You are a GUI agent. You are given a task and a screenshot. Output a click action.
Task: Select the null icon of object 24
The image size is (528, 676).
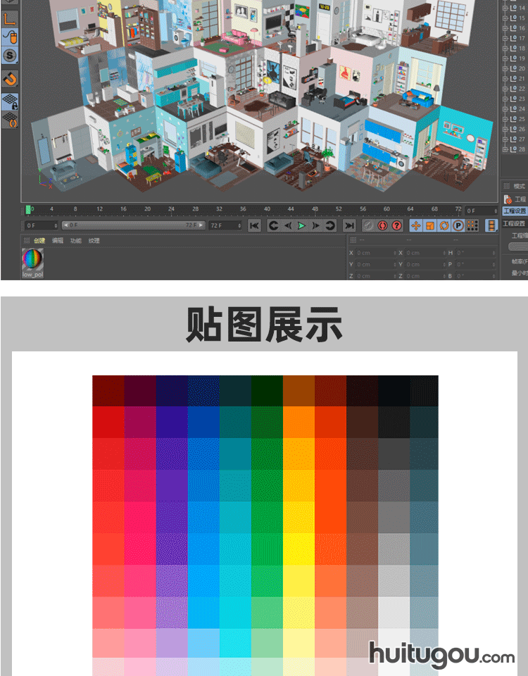coord(513,109)
